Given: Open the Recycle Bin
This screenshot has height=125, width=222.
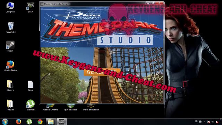Looking at the screenshot, I should (11, 27).
